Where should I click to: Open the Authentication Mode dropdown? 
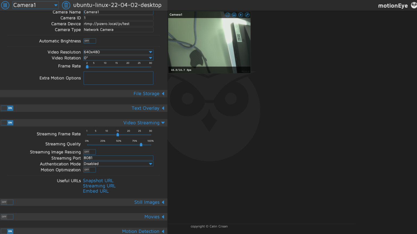coord(118,164)
